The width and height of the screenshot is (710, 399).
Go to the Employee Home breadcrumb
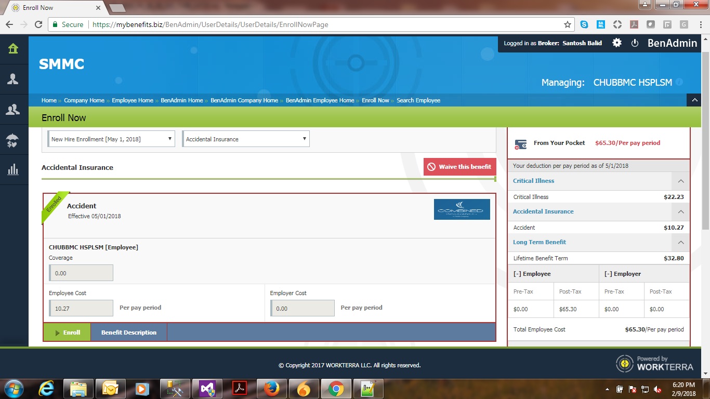click(x=133, y=100)
